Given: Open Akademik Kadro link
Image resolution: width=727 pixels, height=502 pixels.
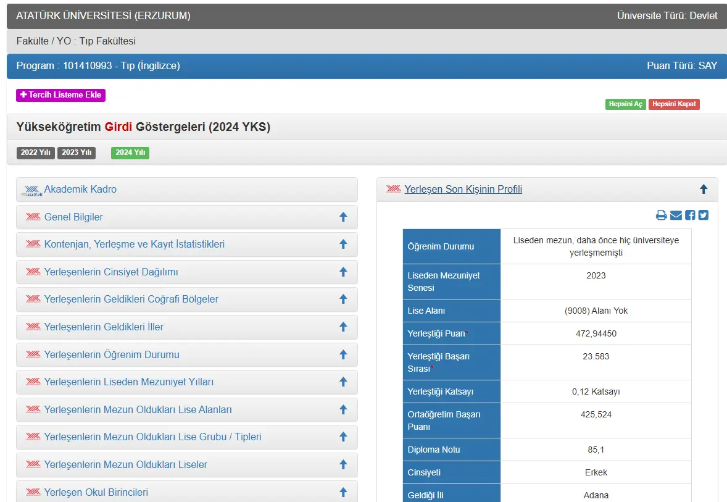Looking at the screenshot, I should (x=80, y=190).
